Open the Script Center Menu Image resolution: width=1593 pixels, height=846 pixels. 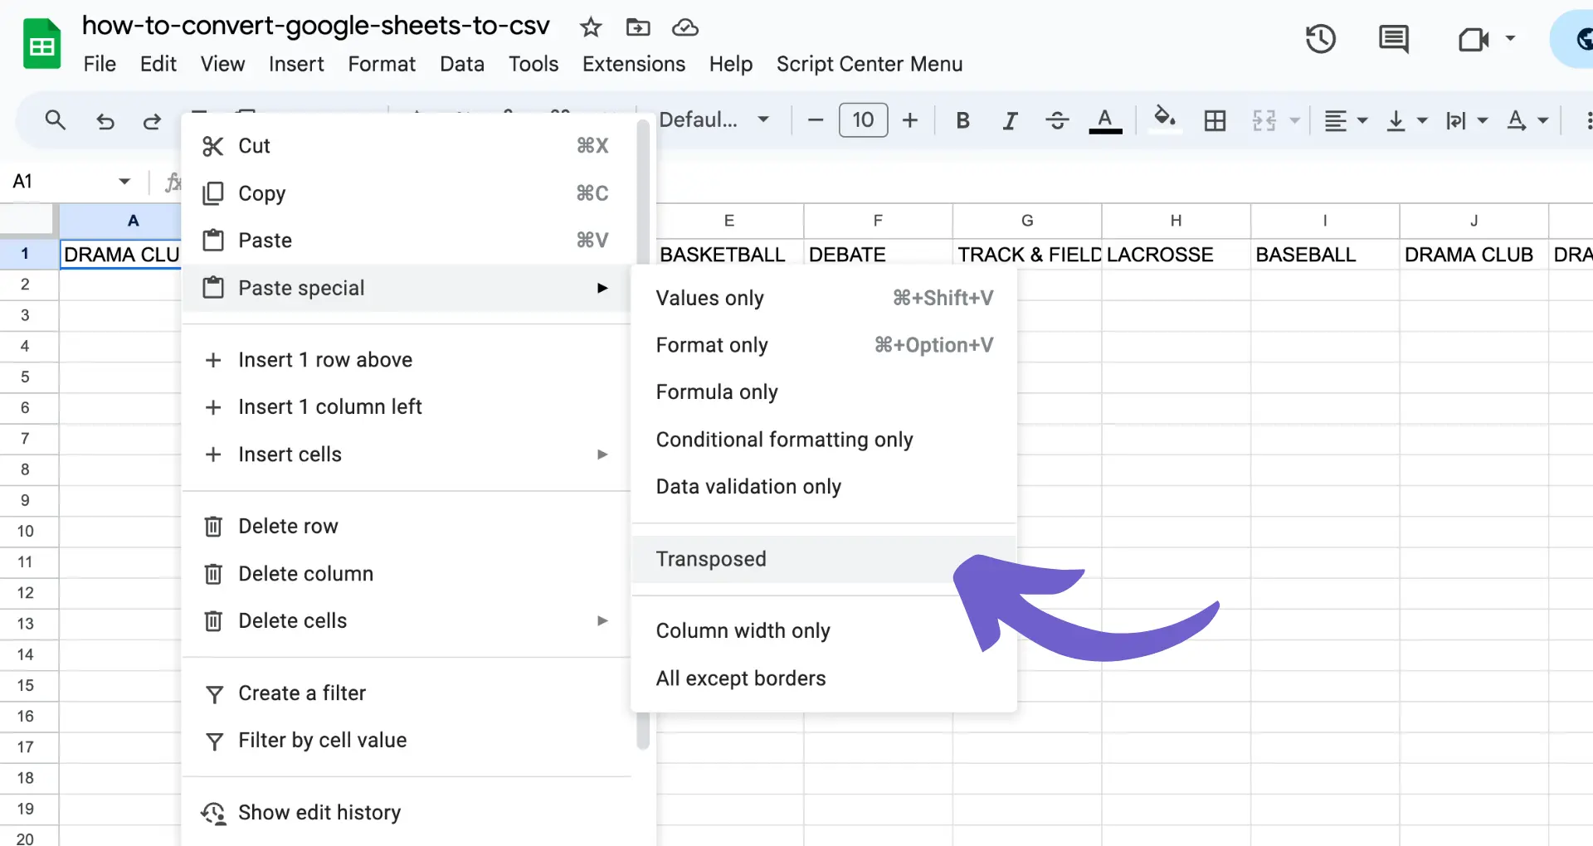click(x=870, y=64)
